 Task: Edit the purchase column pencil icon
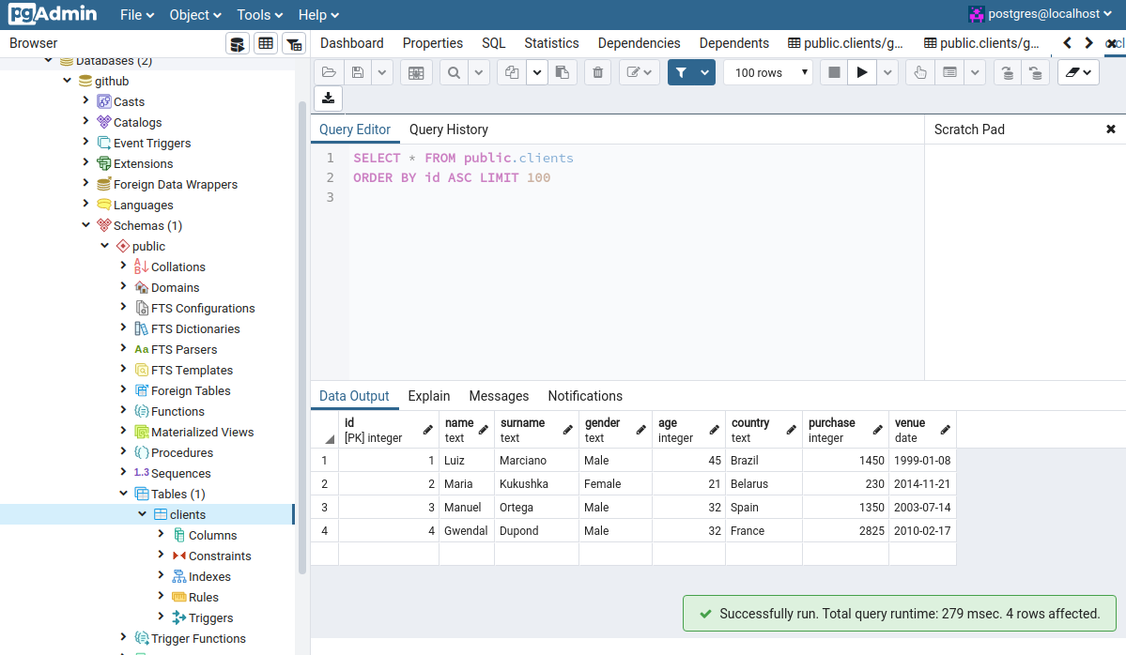click(877, 430)
